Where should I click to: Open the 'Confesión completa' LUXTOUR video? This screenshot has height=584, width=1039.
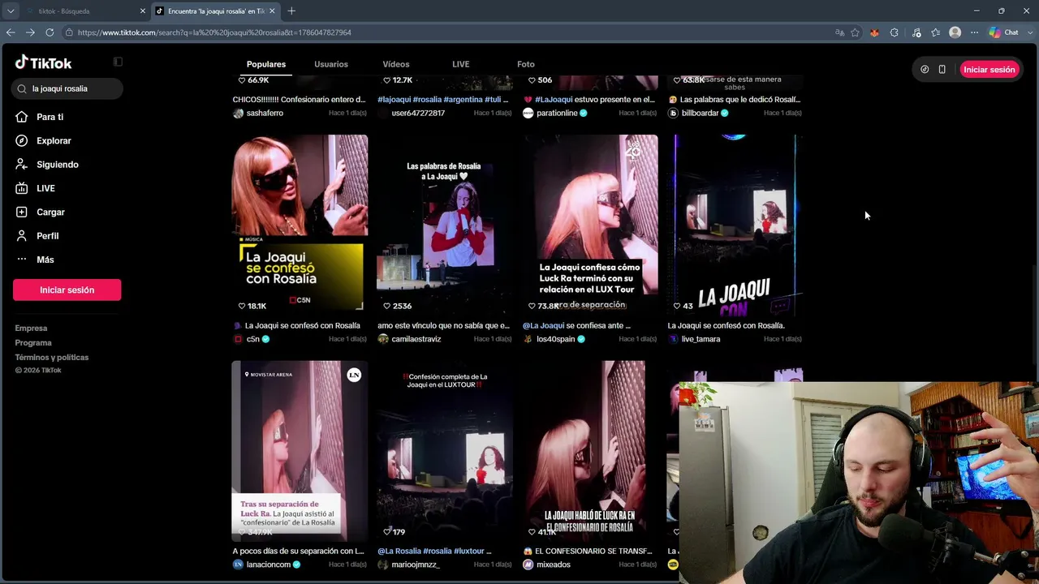click(x=445, y=451)
